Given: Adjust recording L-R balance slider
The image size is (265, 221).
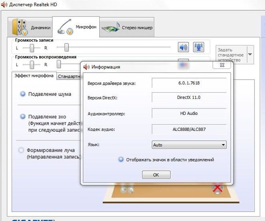Looking at the screenshot, I should (32, 48).
